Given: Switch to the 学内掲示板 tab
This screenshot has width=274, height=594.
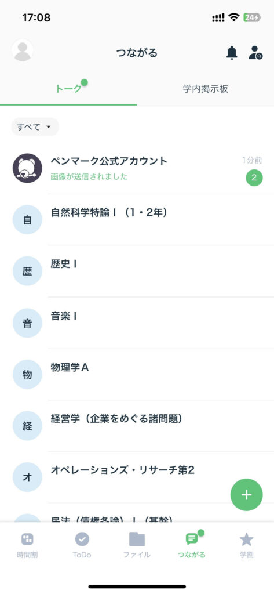Looking at the screenshot, I should 206,89.
